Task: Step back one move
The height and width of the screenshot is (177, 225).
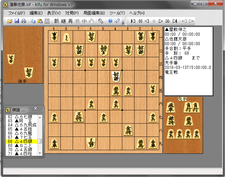Action: tap(147, 21)
